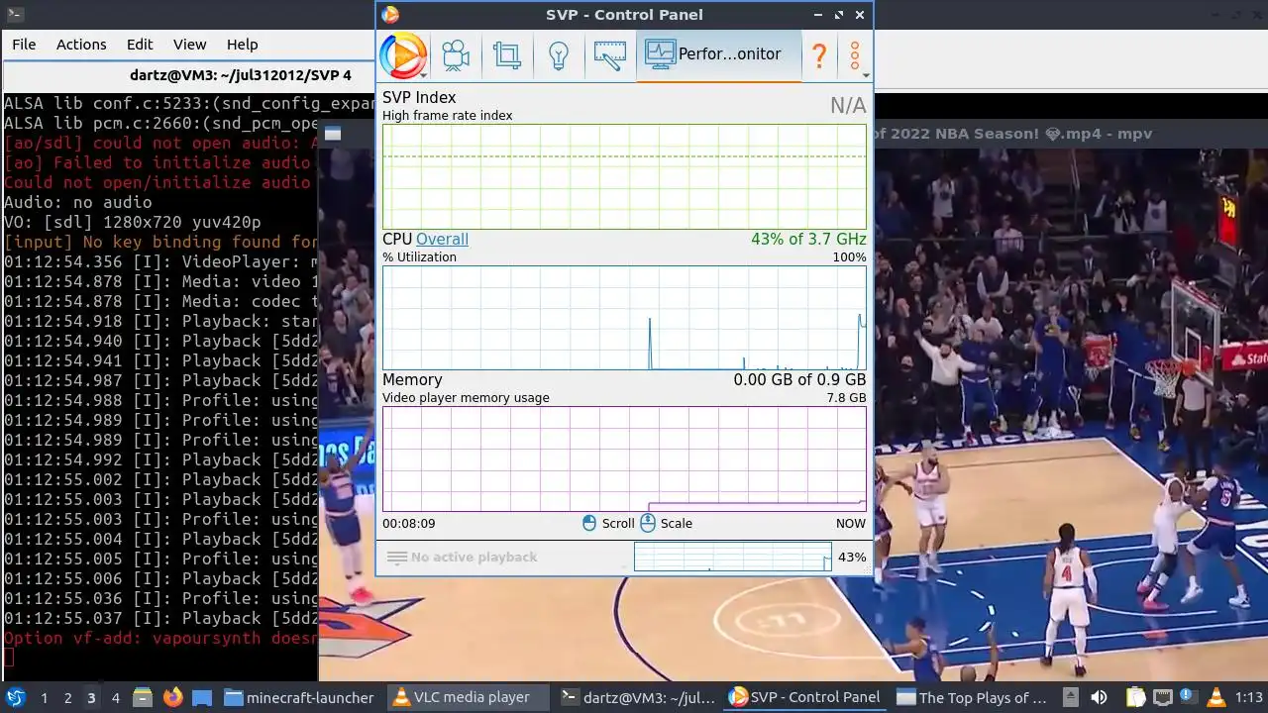Click the NOW timeline end label
Image resolution: width=1268 pixels, height=713 pixels.
[x=851, y=523]
